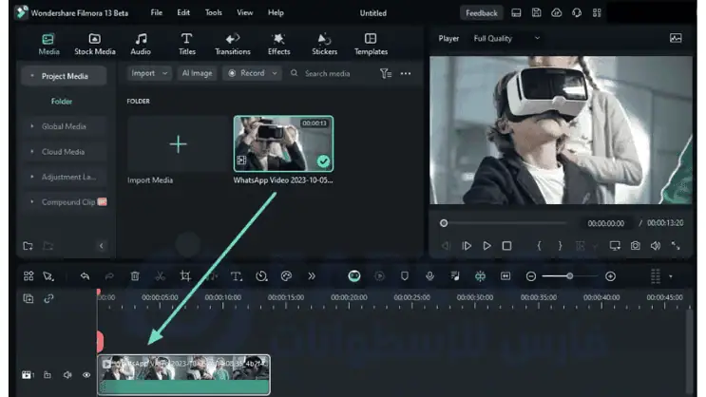This screenshot has height=397, width=706.
Task: Select Folder under Project Media
Action: point(62,102)
